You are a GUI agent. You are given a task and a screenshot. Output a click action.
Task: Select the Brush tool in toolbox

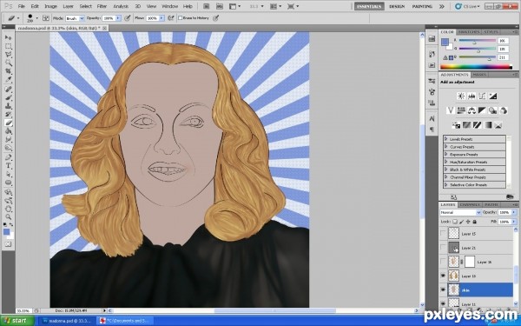(x=9, y=97)
